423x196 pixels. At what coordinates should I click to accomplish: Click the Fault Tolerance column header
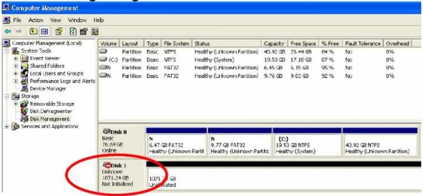[363, 44]
